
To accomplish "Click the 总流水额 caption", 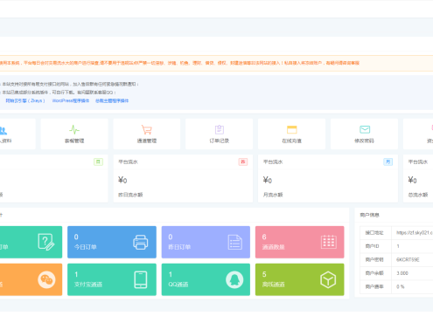I will click(x=418, y=195).
